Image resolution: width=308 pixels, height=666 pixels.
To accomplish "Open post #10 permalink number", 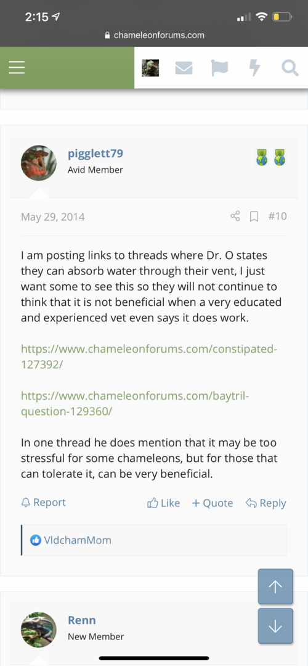I will click(x=277, y=216).
